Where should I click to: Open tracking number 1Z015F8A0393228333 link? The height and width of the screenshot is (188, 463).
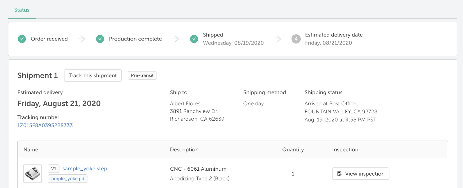click(45, 126)
